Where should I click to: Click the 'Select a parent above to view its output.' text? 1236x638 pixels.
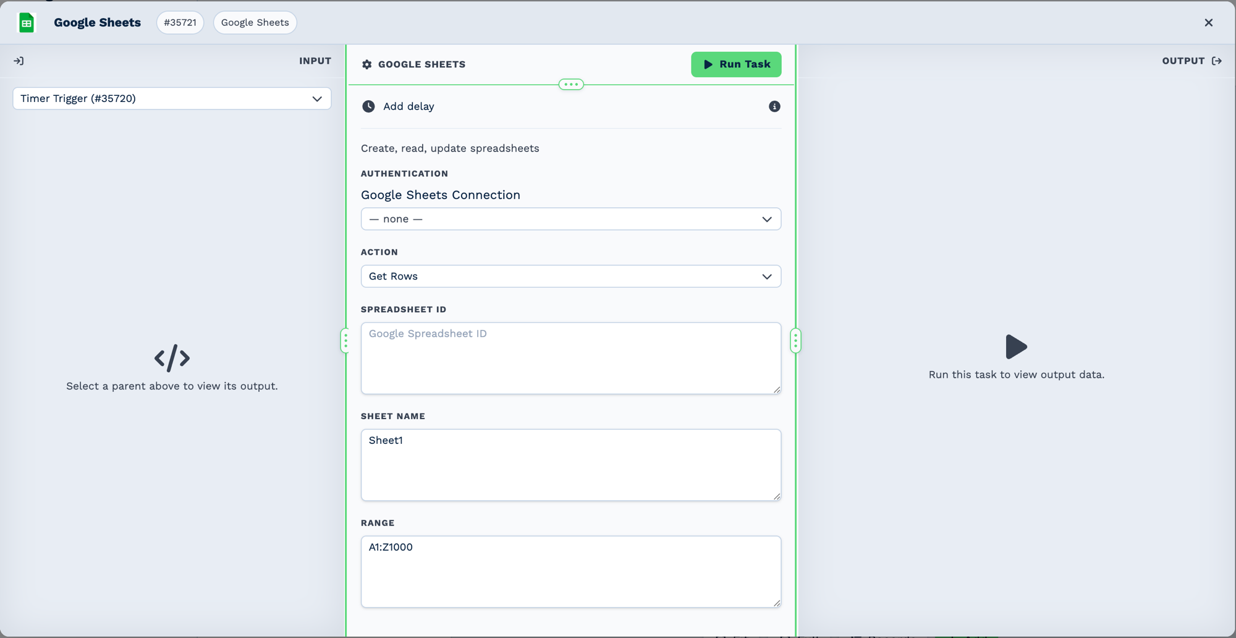coord(172,386)
